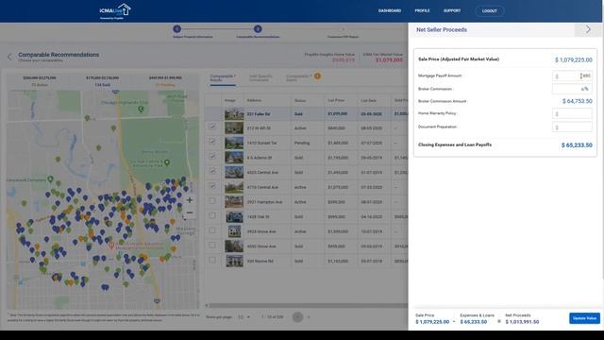Image resolution: width=604 pixels, height=340 pixels.
Task: Check the $959,000 Grove Ave row checkbox
Action: [212, 246]
